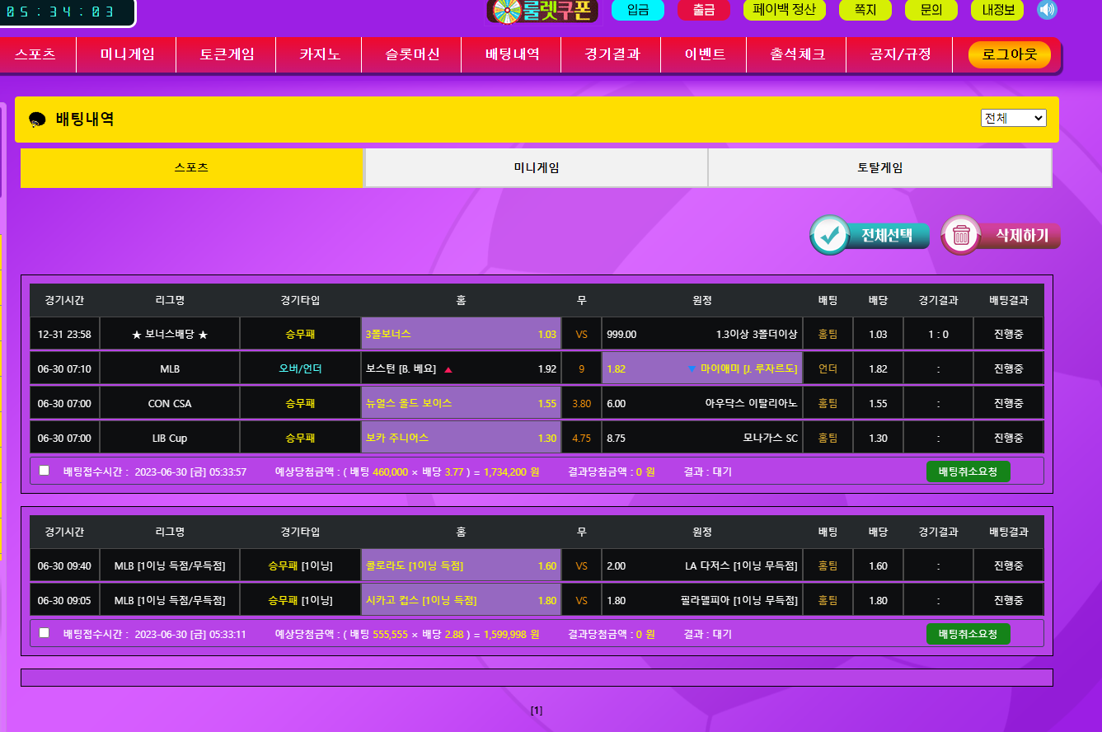The width and height of the screenshot is (1102, 732).
Task: Switch to the 토탈게임 tab
Action: tap(879, 168)
